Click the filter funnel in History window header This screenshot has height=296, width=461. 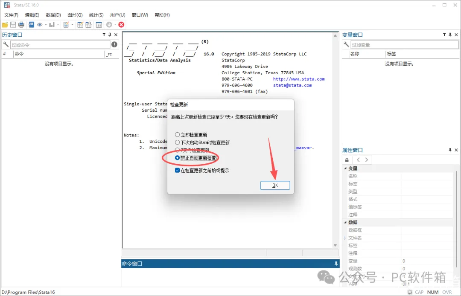tap(104, 35)
